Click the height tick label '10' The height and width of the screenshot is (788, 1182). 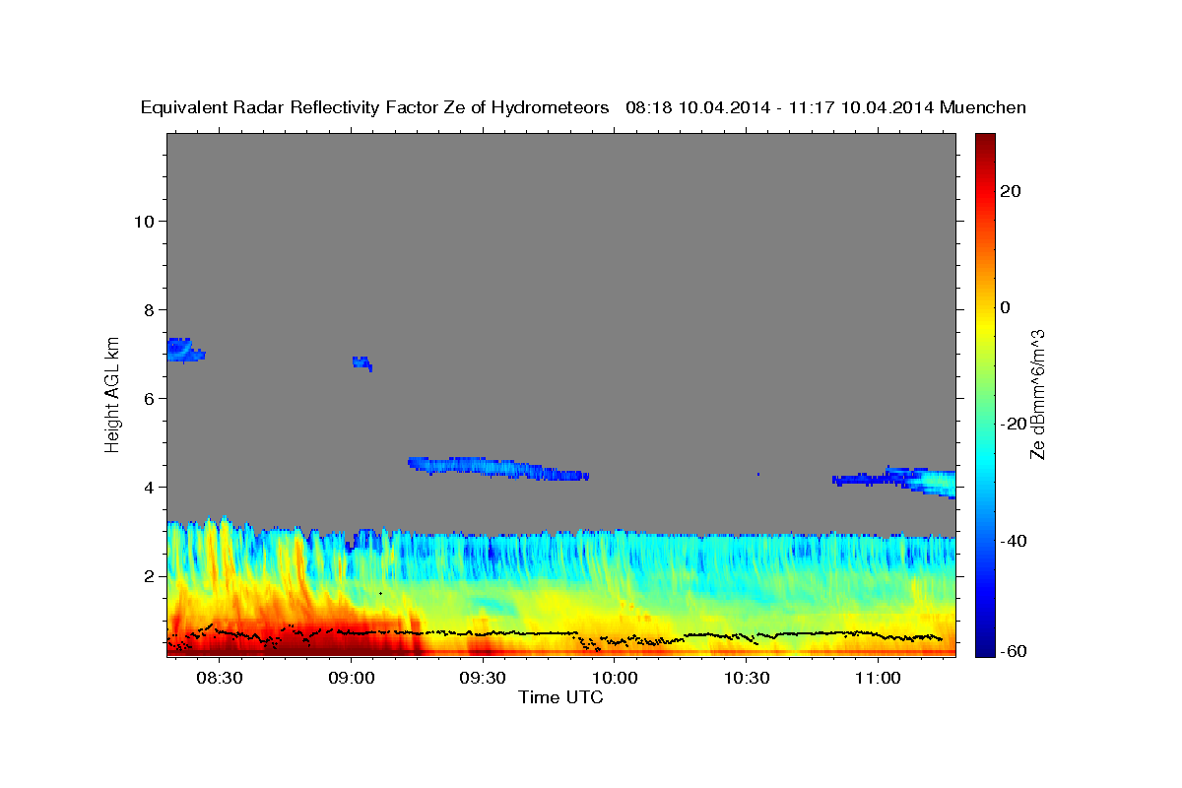[144, 221]
